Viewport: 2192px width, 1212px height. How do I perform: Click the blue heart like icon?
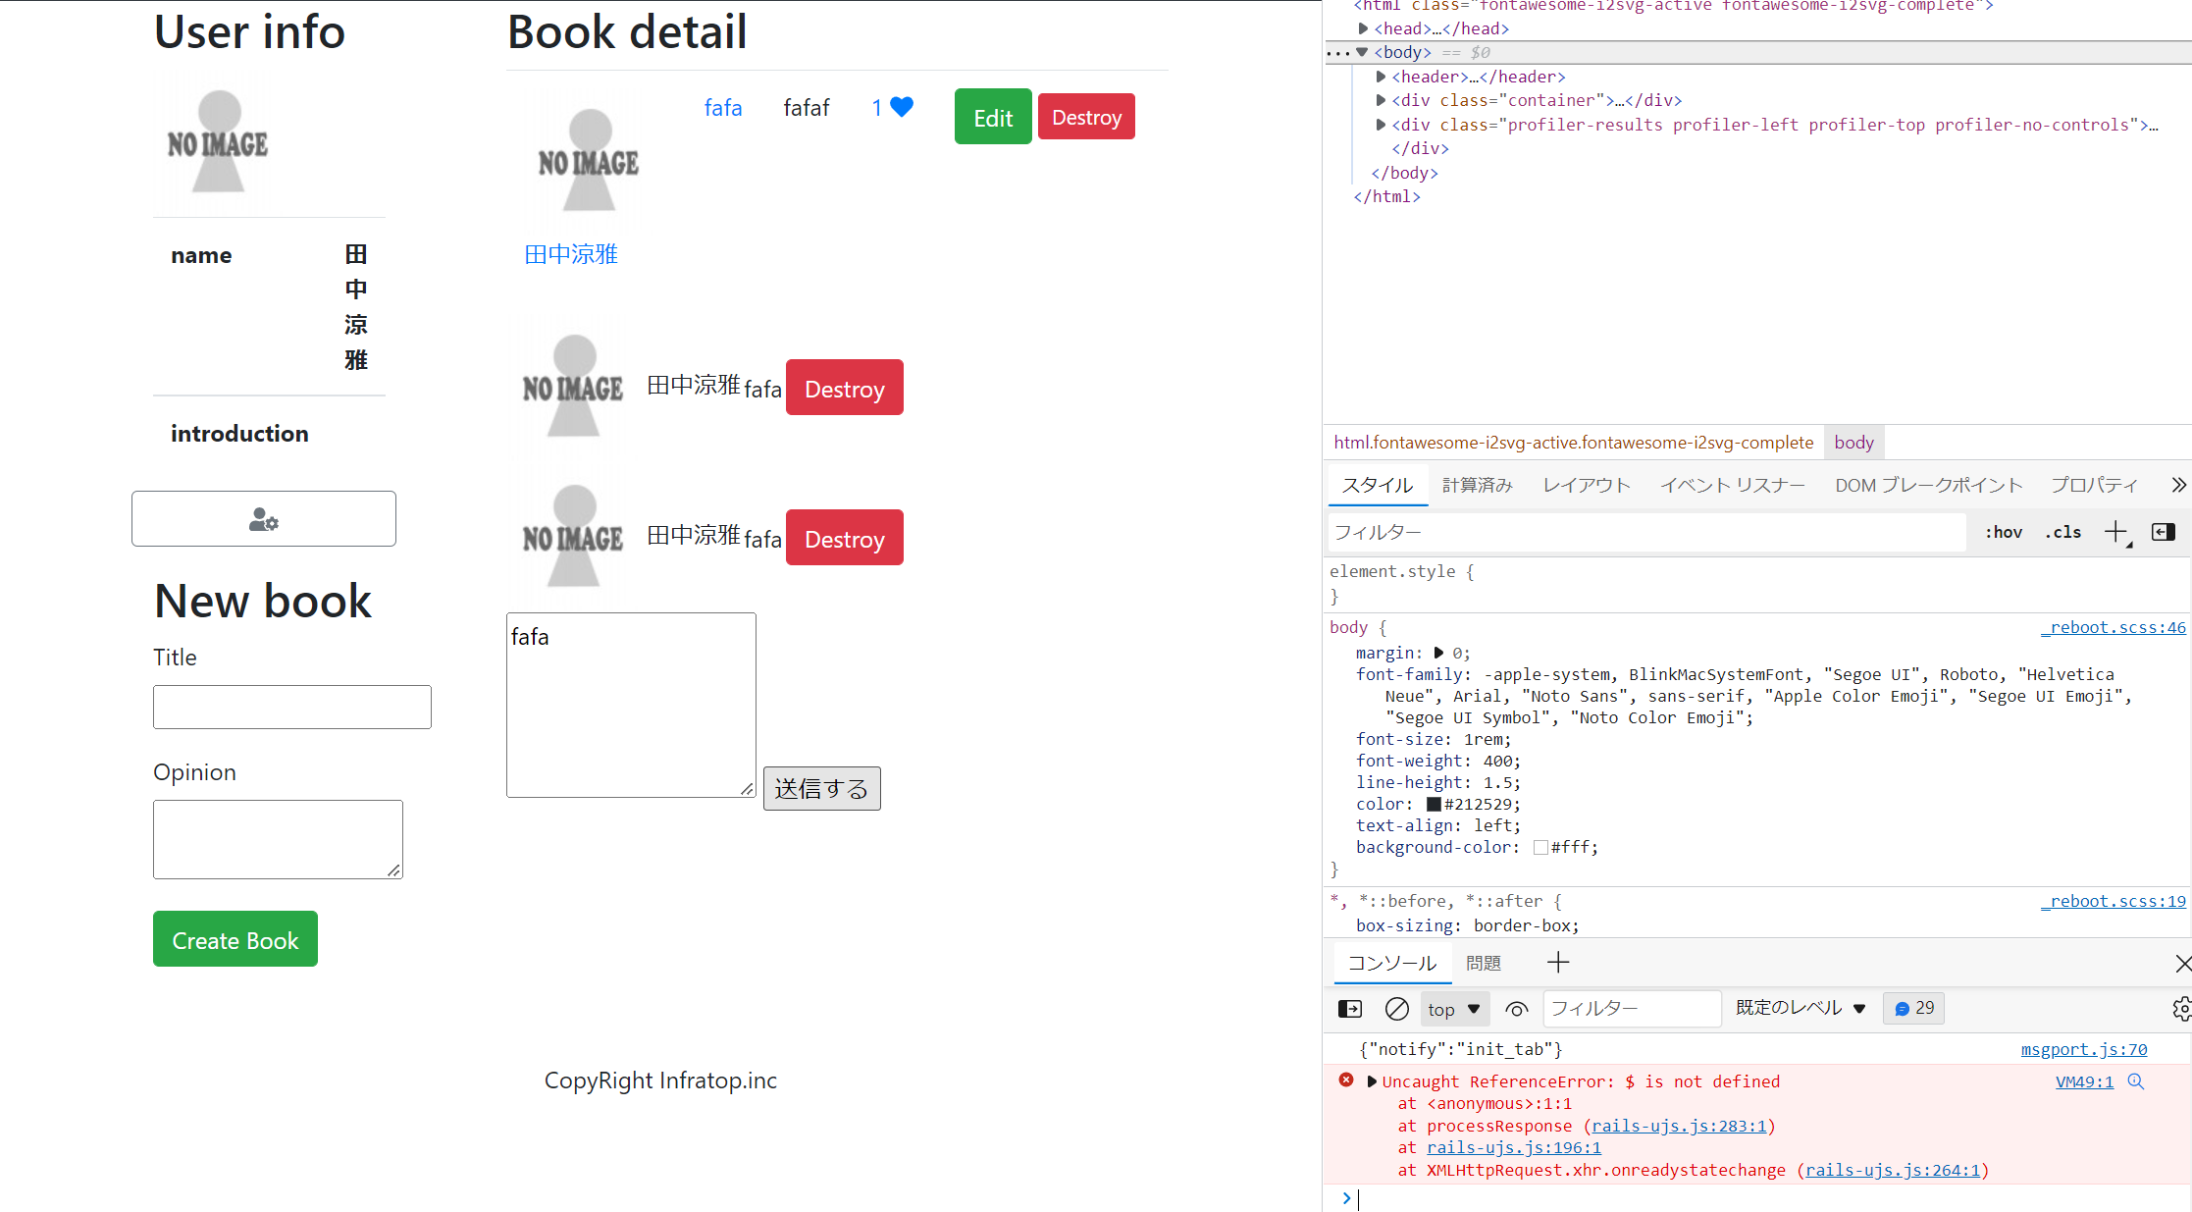click(x=902, y=107)
